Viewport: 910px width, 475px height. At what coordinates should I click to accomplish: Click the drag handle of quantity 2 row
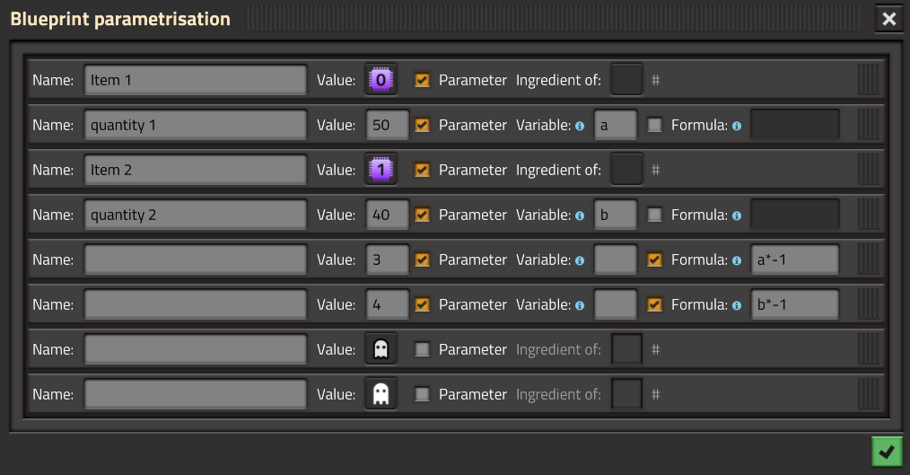[x=869, y=215]
